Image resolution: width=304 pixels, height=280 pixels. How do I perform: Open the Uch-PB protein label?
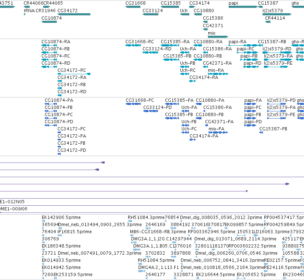[x=189, y=122]
